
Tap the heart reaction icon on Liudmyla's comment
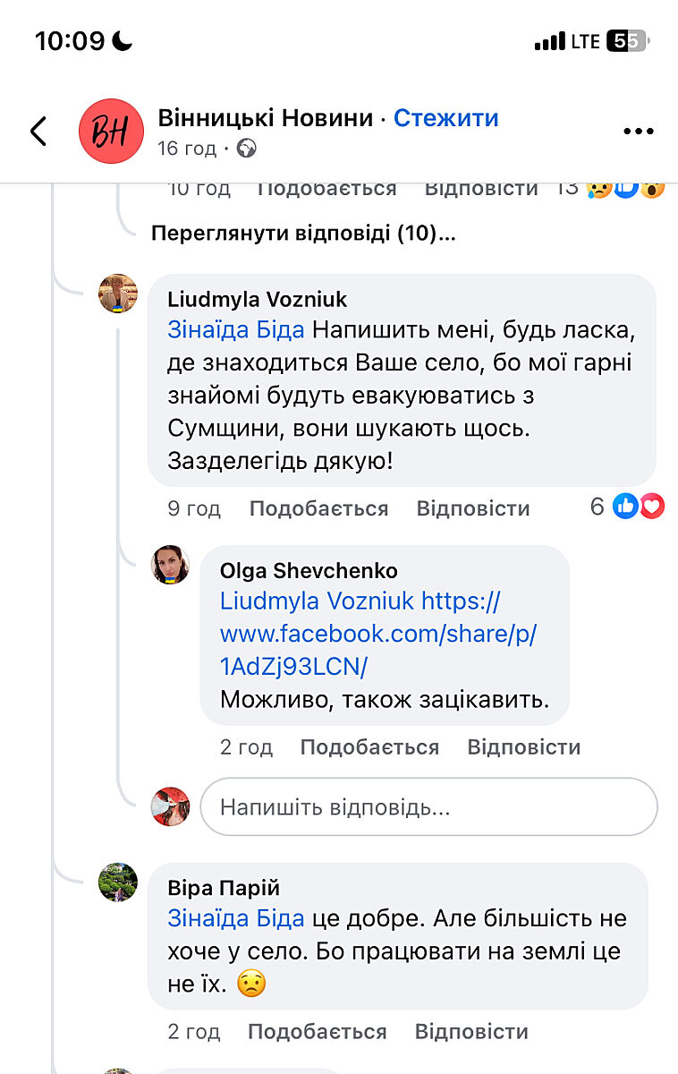pos(652,507)
